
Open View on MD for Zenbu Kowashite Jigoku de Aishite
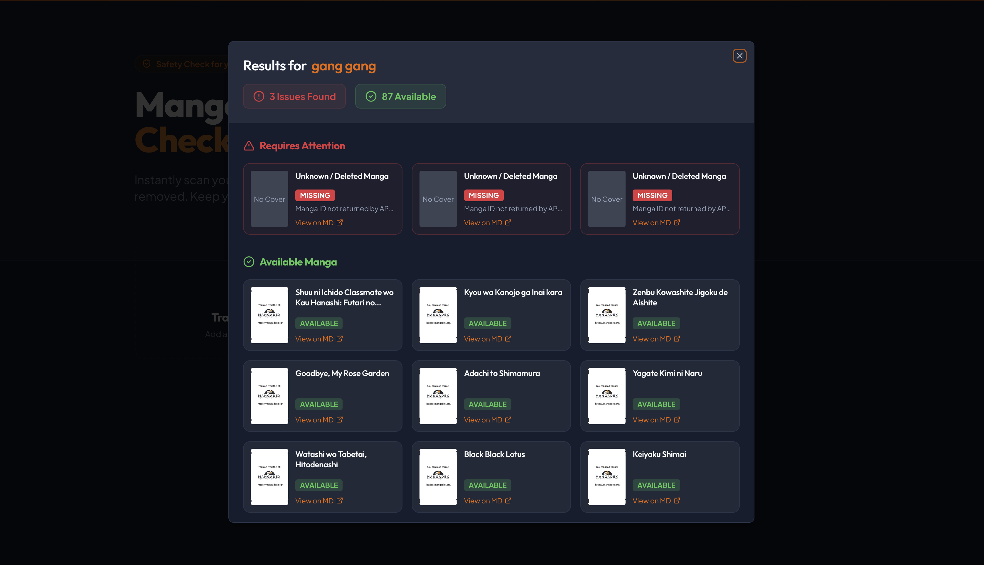coord(652,339)
